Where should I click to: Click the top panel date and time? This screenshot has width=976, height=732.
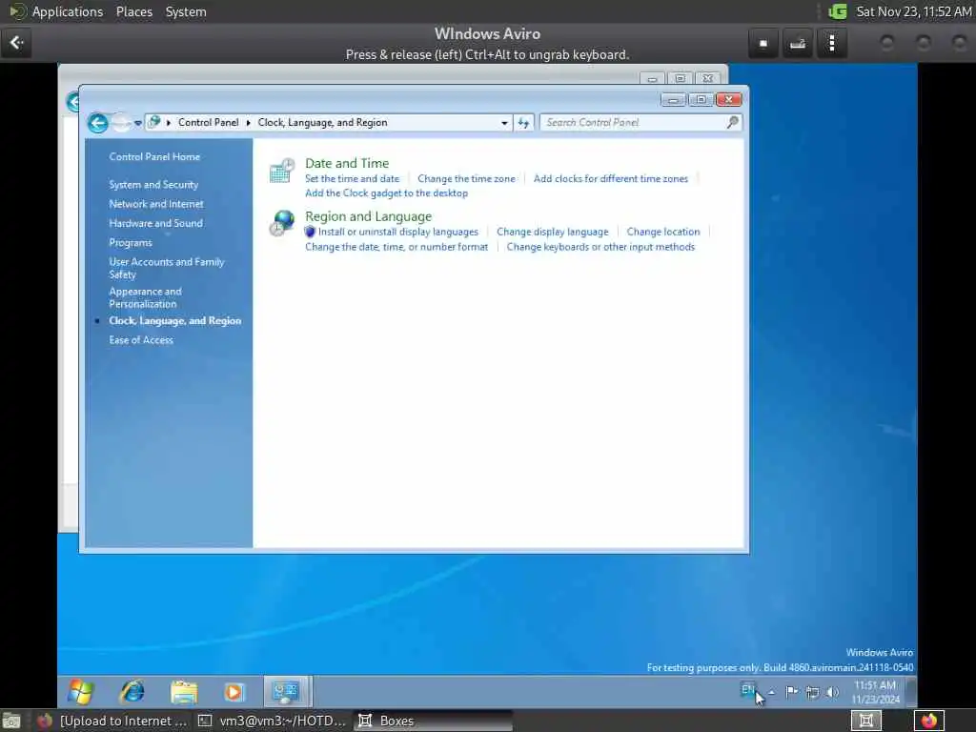914,11
